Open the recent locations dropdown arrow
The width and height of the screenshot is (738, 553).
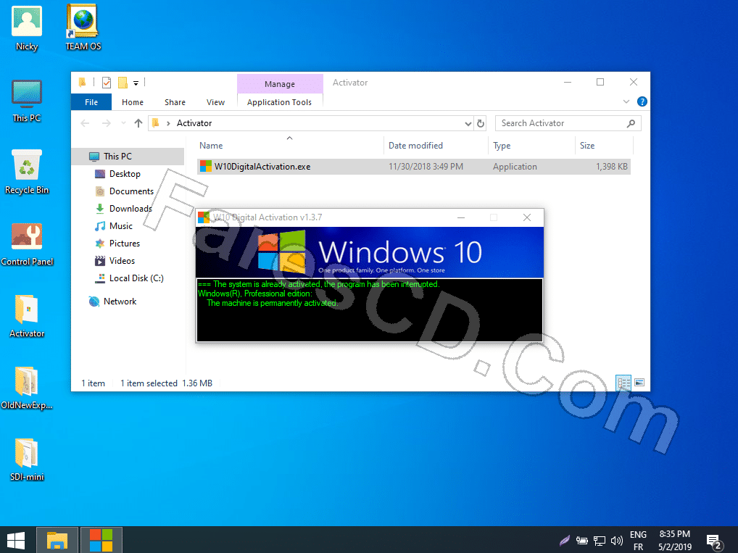click(123, 123)
